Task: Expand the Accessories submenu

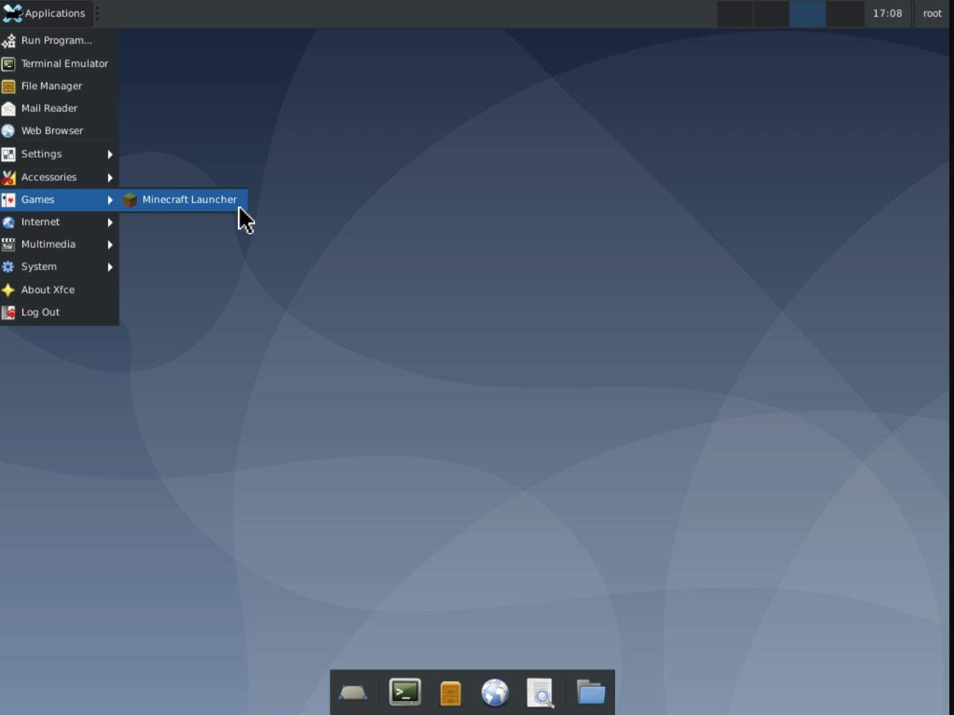Action: [60, 177]
